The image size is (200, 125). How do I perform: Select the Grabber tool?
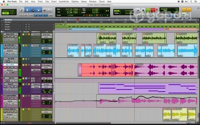(39, 10)
